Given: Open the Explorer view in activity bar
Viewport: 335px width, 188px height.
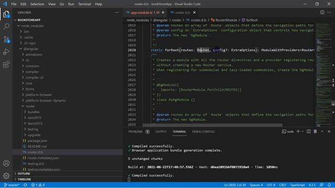Looking at the screenshot, I should click(6, 14).
